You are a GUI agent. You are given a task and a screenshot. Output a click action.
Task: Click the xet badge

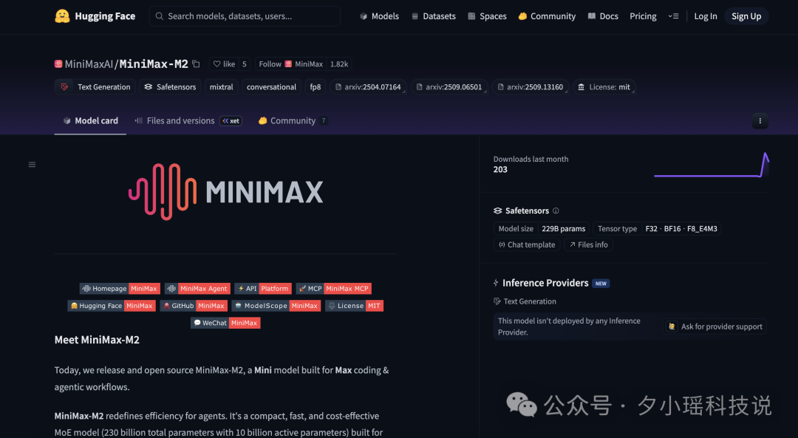tap(231, 121)
